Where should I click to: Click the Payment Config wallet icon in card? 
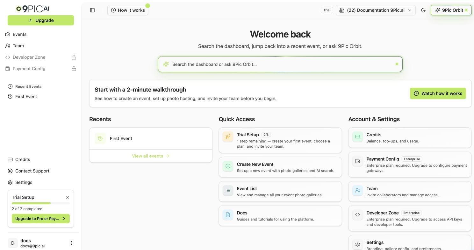pyautogui.click(x=357, y=161)
